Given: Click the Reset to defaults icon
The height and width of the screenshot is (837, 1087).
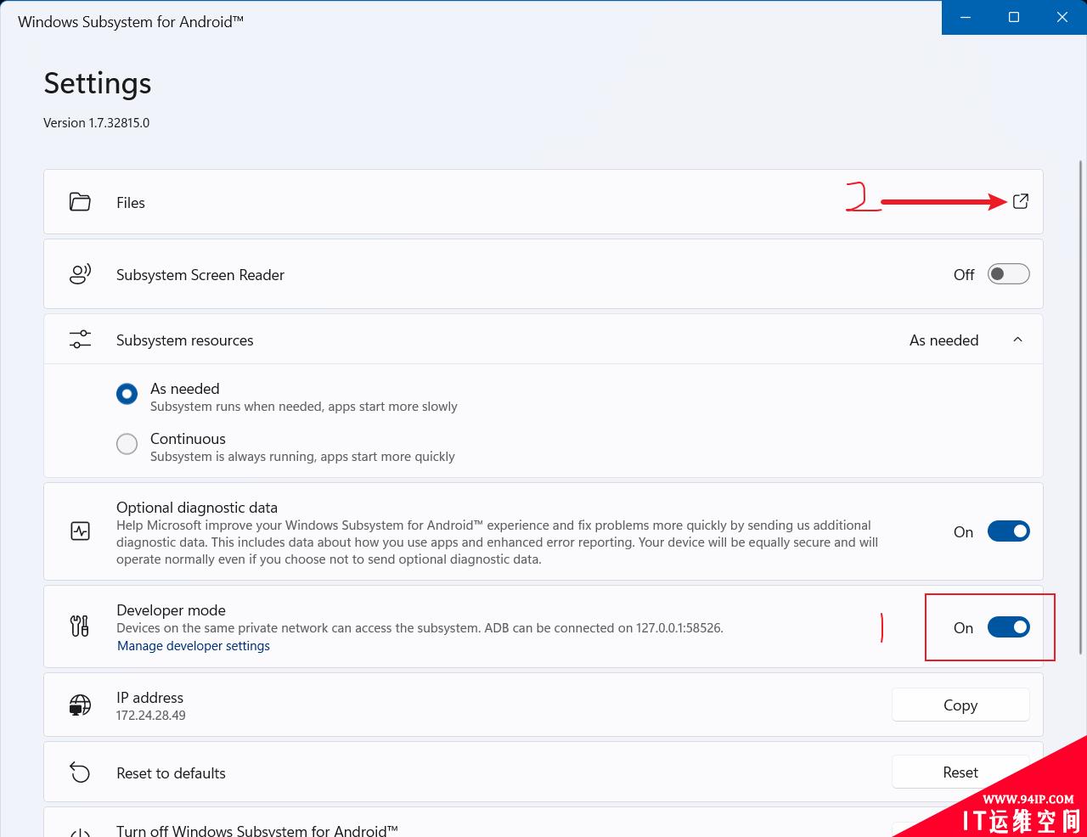Looking at the screenshot, I should click(x=80, y=772).
